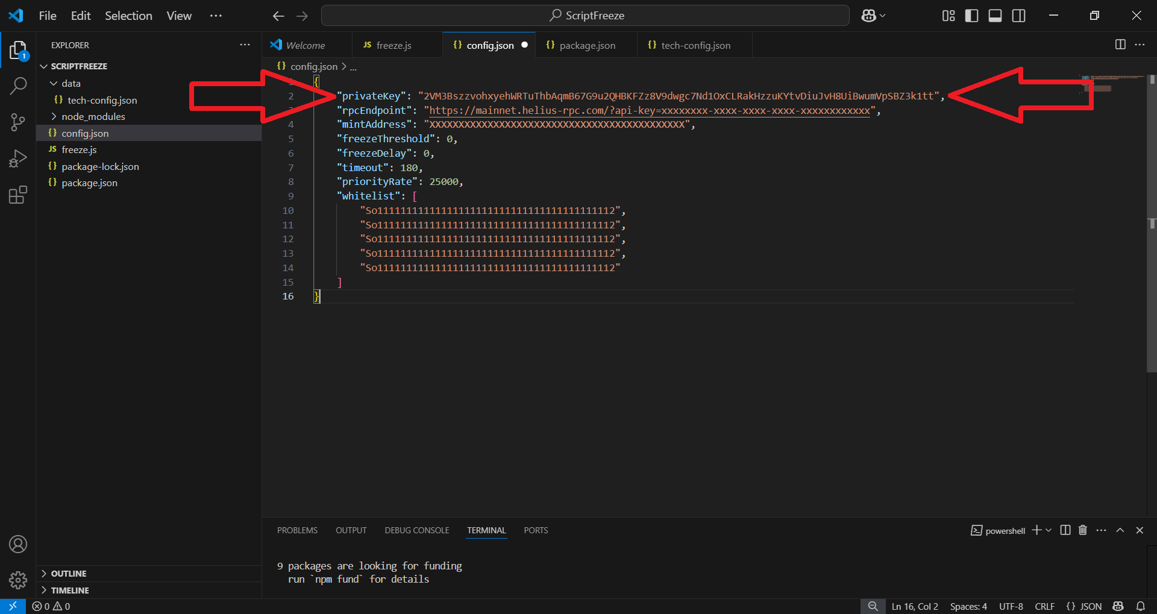Change CRLF end of line sequence
This screenshot has height=614, width=1157.
[x=1044, y=606]
